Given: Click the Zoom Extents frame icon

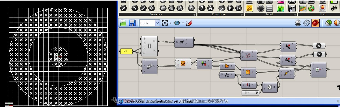Looking at the screenshot, I should click(x=165, y=23).
